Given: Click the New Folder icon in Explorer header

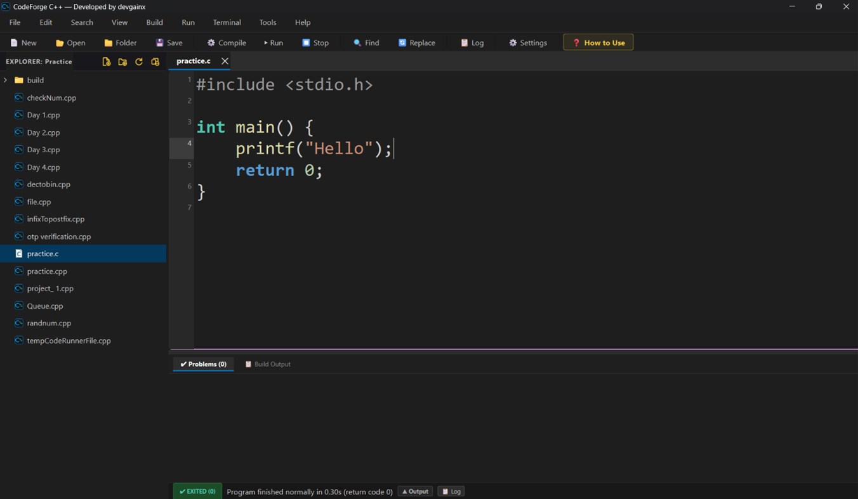Looking at the screenshot, I should 122,62.
